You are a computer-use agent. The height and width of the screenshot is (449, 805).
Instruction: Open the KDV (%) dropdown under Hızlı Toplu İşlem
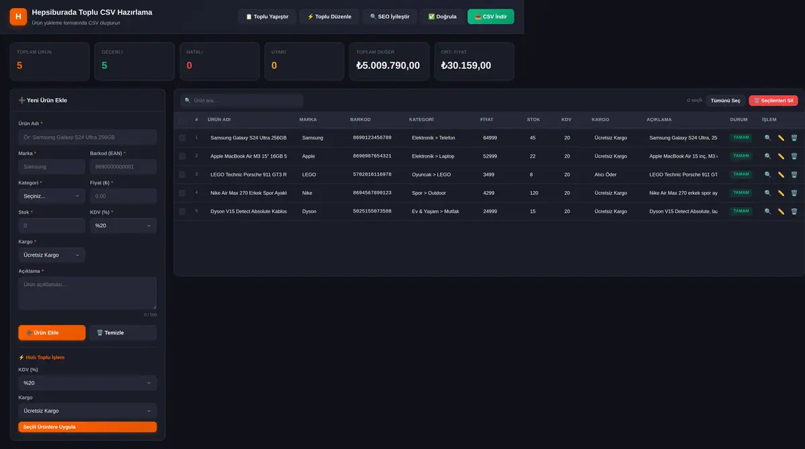(x=87, y=383)
